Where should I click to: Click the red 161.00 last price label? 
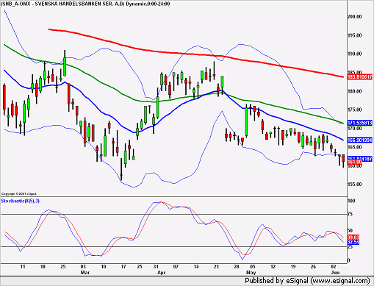[x=354, y=162]
